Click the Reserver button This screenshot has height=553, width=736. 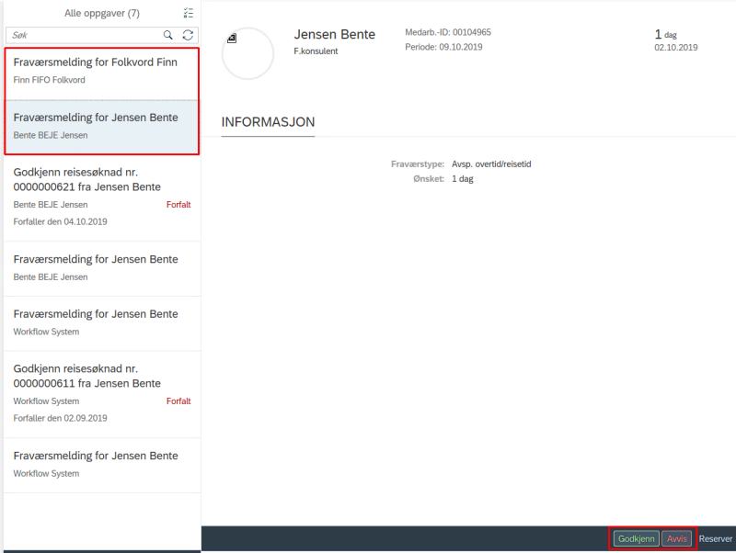pyautogui.click(x=715, y=539)
